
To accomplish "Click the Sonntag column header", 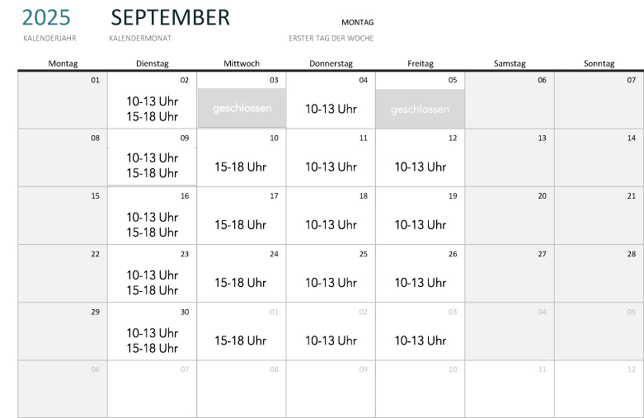I will 599,63.
